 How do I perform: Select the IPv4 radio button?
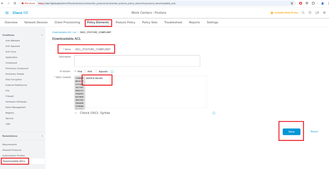(x=75, y=71)
